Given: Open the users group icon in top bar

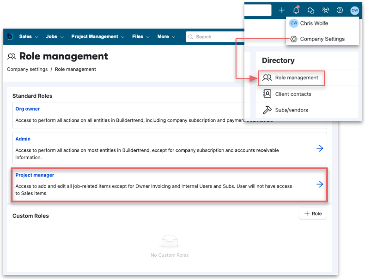Looking at the screenshot, I should point(325,10).
